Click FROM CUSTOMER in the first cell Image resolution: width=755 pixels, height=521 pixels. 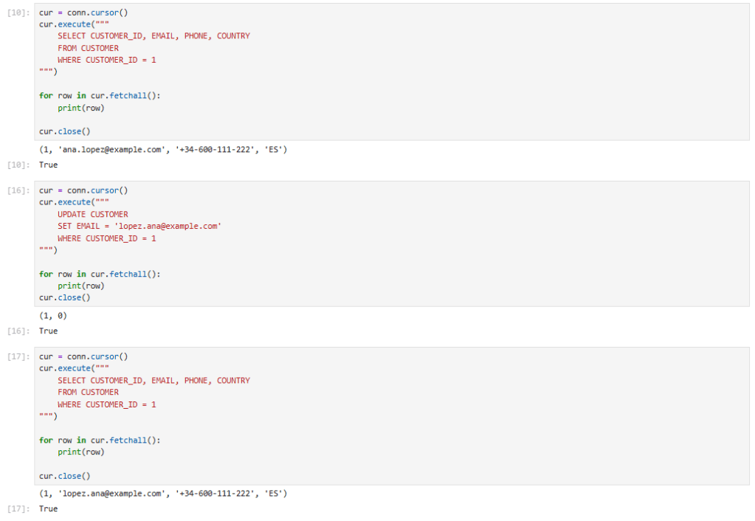point(88,48)
